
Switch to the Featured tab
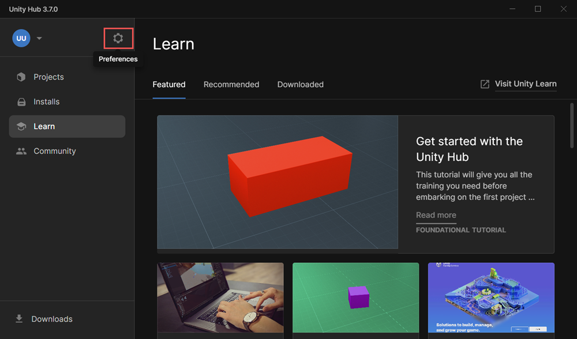(x=169, y=85)
